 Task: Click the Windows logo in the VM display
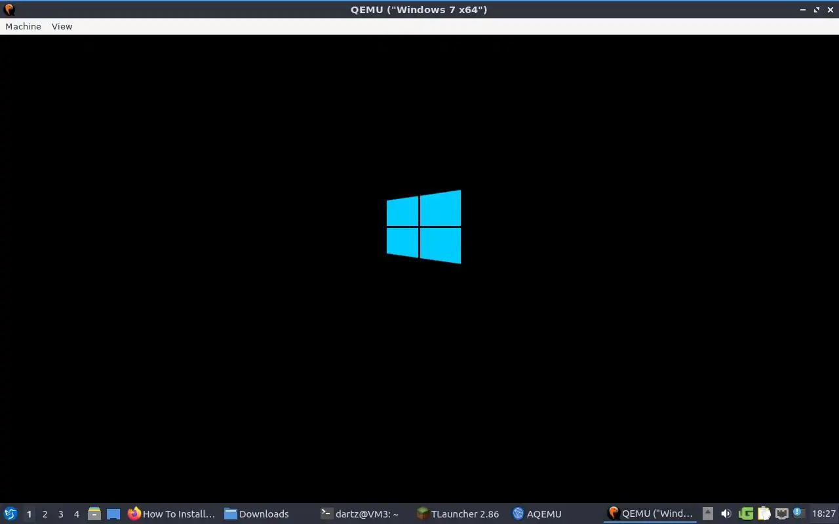point(423,227)
